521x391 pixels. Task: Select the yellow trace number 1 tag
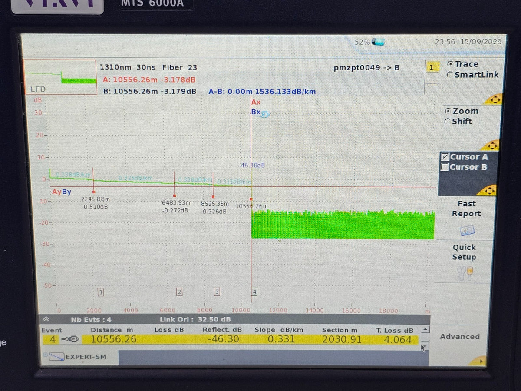pos(431,67)
